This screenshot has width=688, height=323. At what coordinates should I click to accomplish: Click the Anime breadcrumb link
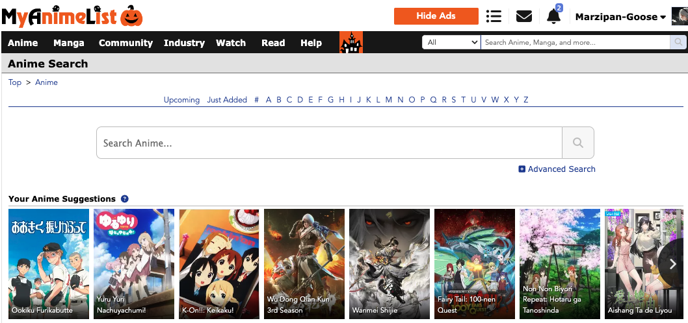click(47, 82)
